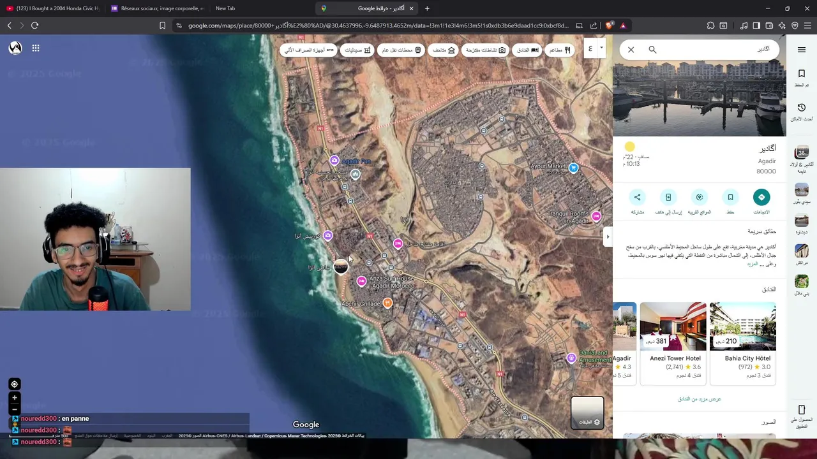Click the share icon in address bar

pos(594,25)
